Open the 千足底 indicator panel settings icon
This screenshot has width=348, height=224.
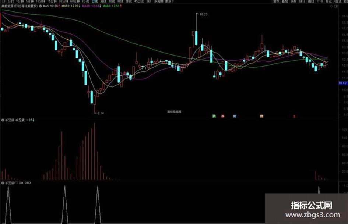click(x=3, y=120)
